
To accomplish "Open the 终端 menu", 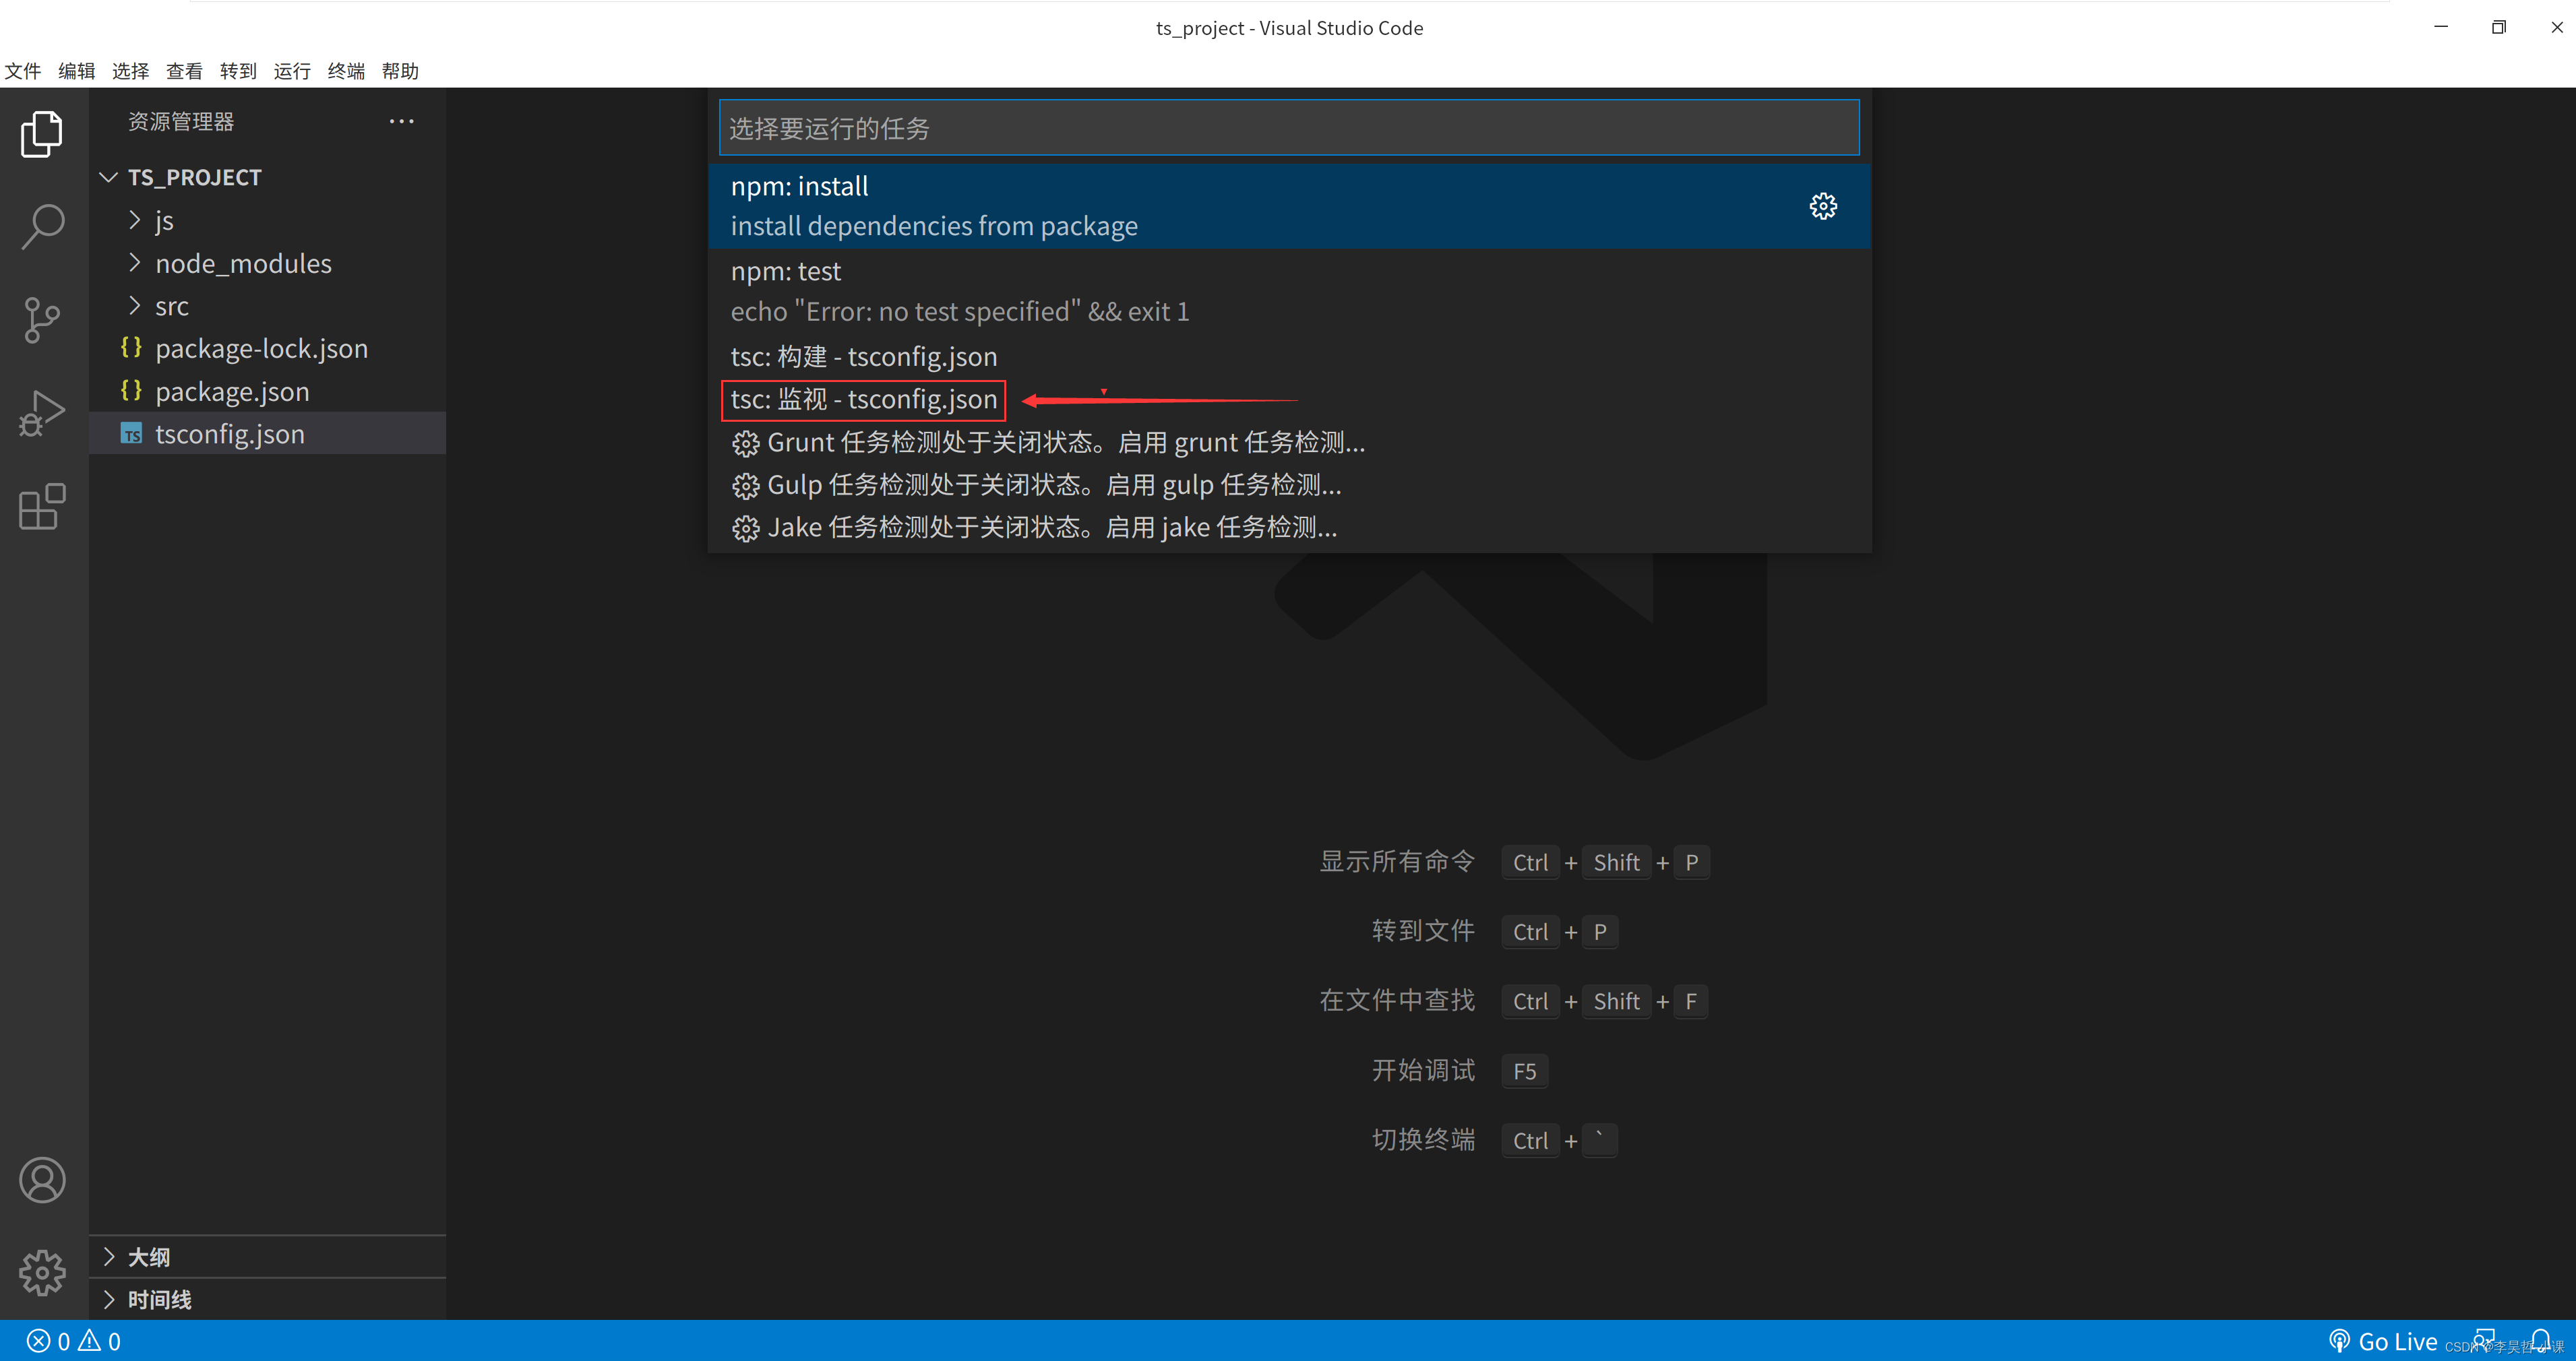I will [x=346, y=71].
